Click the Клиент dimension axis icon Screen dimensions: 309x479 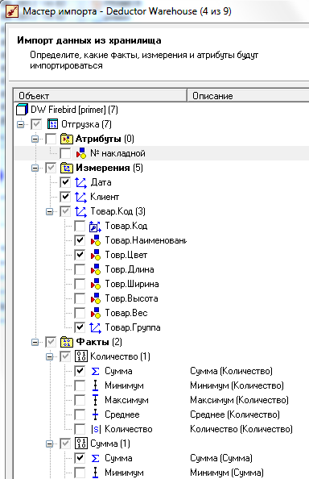pyautogui.click(x=80, y=197)
